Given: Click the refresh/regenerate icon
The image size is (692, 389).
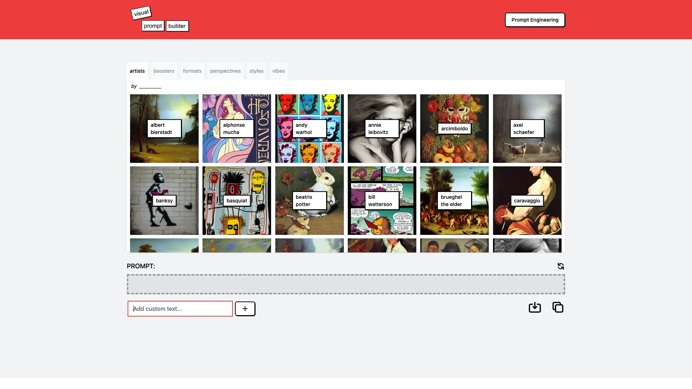Looking at the screenshot, I should coord(561,266).
